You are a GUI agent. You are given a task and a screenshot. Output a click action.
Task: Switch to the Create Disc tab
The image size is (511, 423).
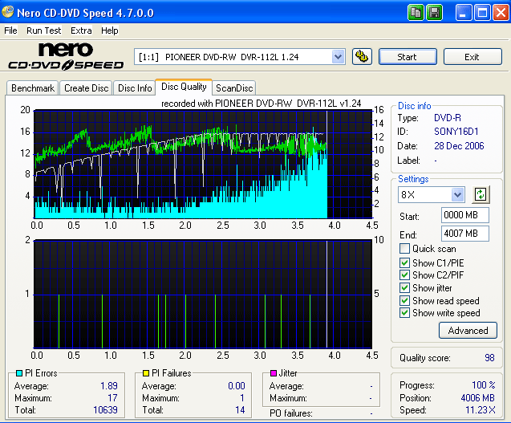click(x=86, y=88)
